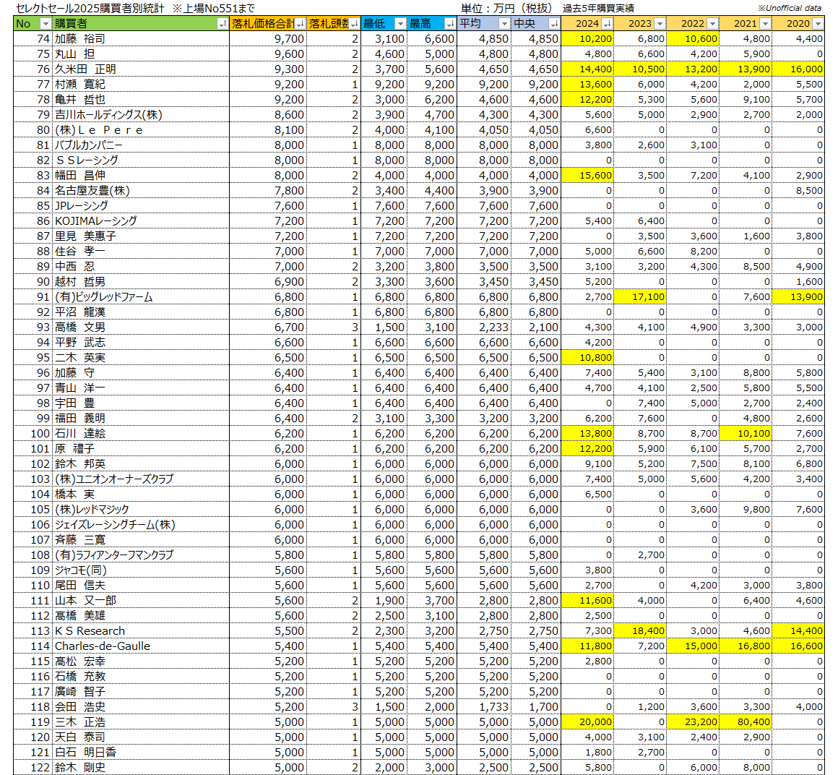Open the 2022 column filter dropdown

[x=712, y=24]
